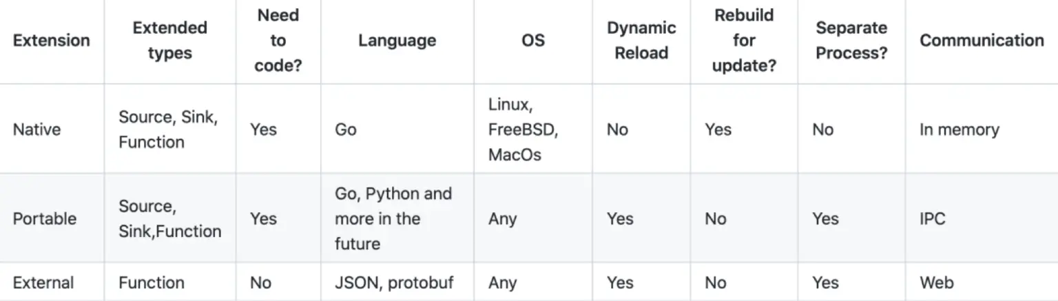Select the Go language cell
This screenshot has width=1058, height=301.
tap(346, 129)
